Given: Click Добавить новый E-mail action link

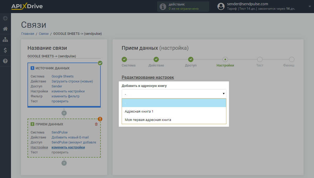Looking at the screenshot, I should click(x=70, y=137).
